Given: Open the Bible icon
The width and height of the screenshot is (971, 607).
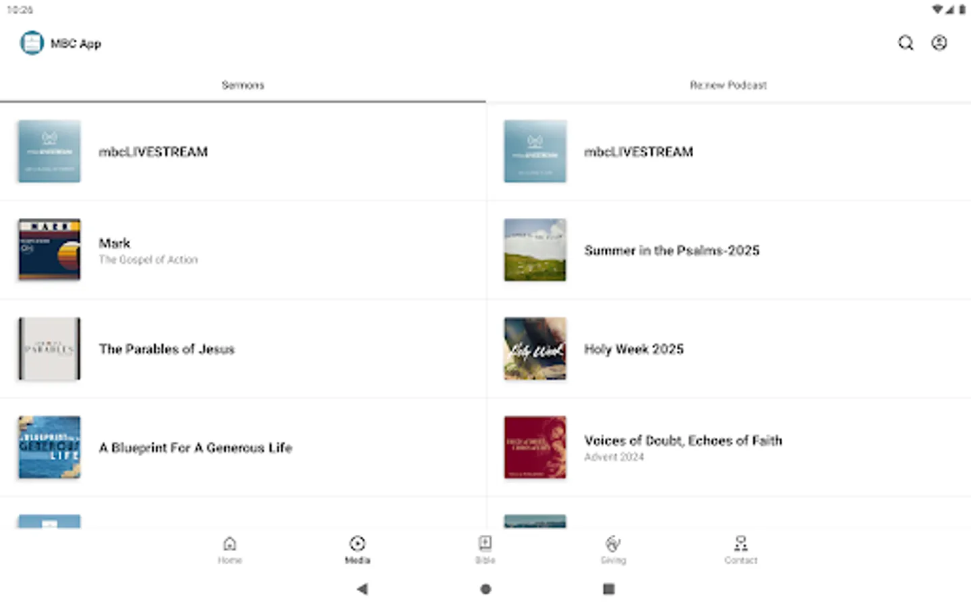Looking at the screenshot, I should 486,549.
